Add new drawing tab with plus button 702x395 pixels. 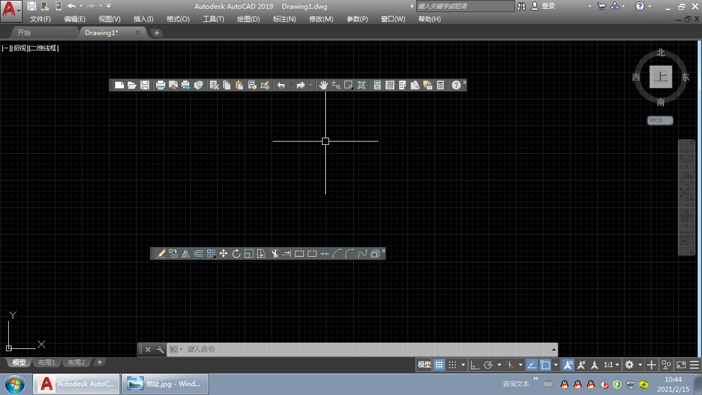click(x=156, y=33)
